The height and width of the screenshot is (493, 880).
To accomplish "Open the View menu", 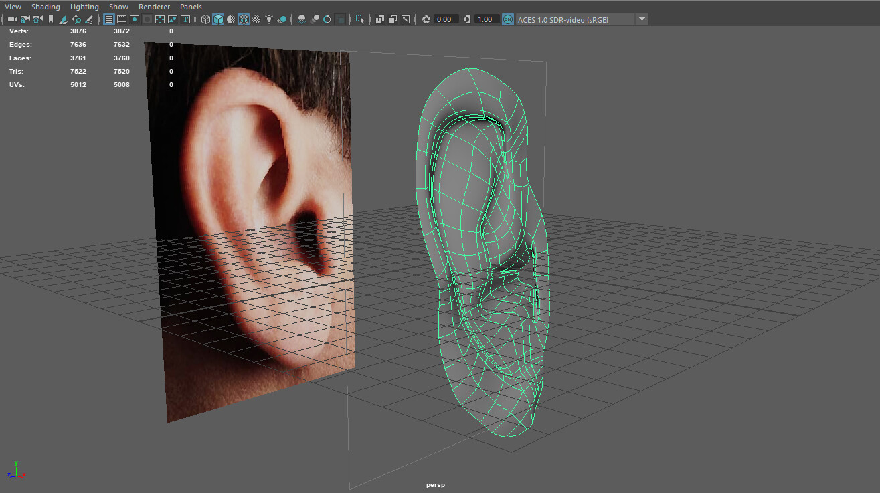I will tap(13, 7).
